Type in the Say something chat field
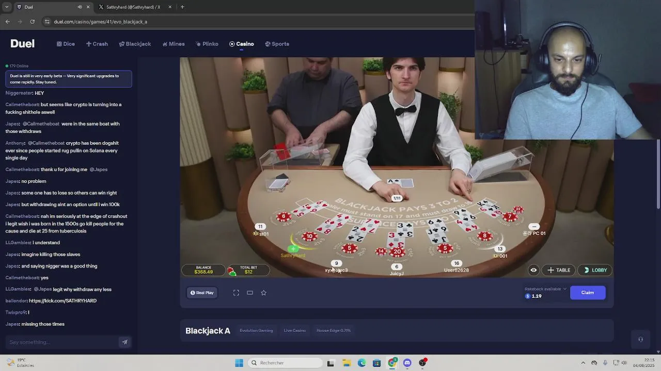Viewport: 661px width, 371px height. pos(62,342)
